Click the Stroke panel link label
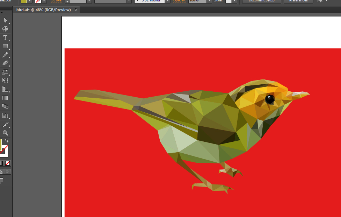 [x=57, y=1]
